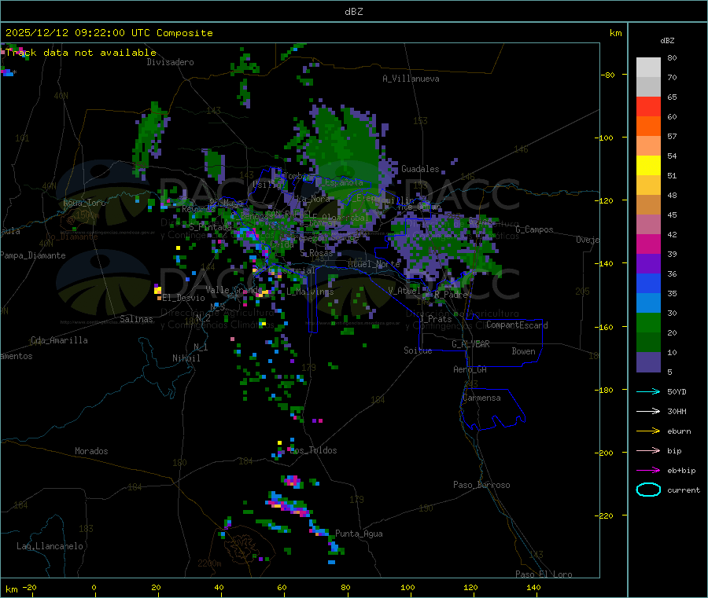Click the cyan 'current' ellipse legend icon
The height and width of the screenshot is (598, 708).
click(648, 490)
